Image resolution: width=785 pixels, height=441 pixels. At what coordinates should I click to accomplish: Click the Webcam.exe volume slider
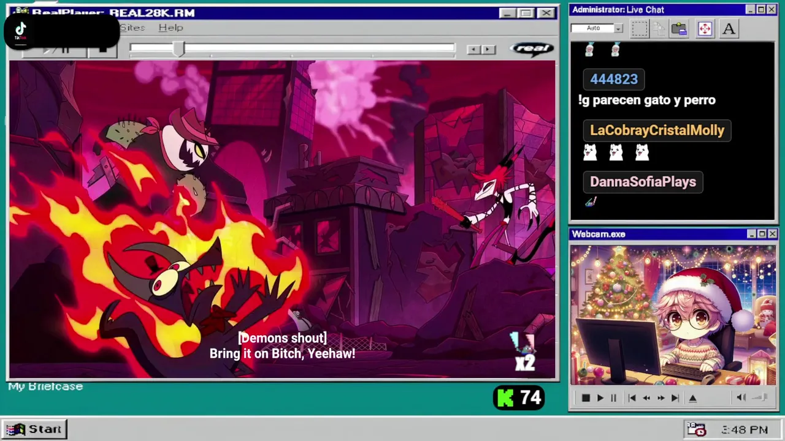[760, 398]
